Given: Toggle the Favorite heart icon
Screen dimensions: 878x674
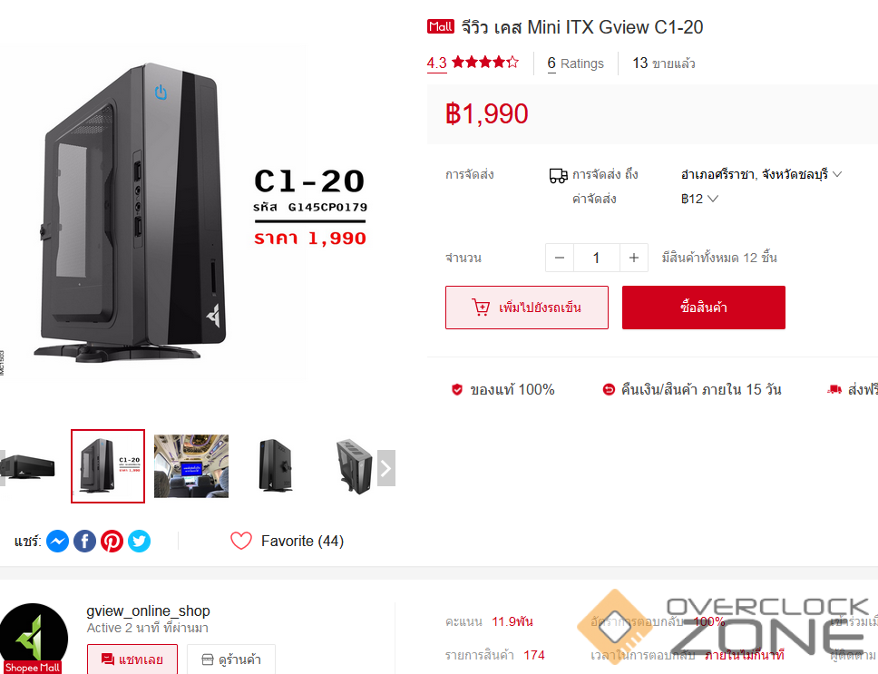Looking at the screenshot, I should 241,541.
